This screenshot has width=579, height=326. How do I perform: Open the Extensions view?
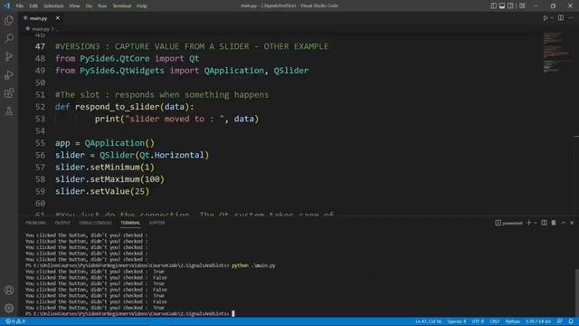coord(9,92)
